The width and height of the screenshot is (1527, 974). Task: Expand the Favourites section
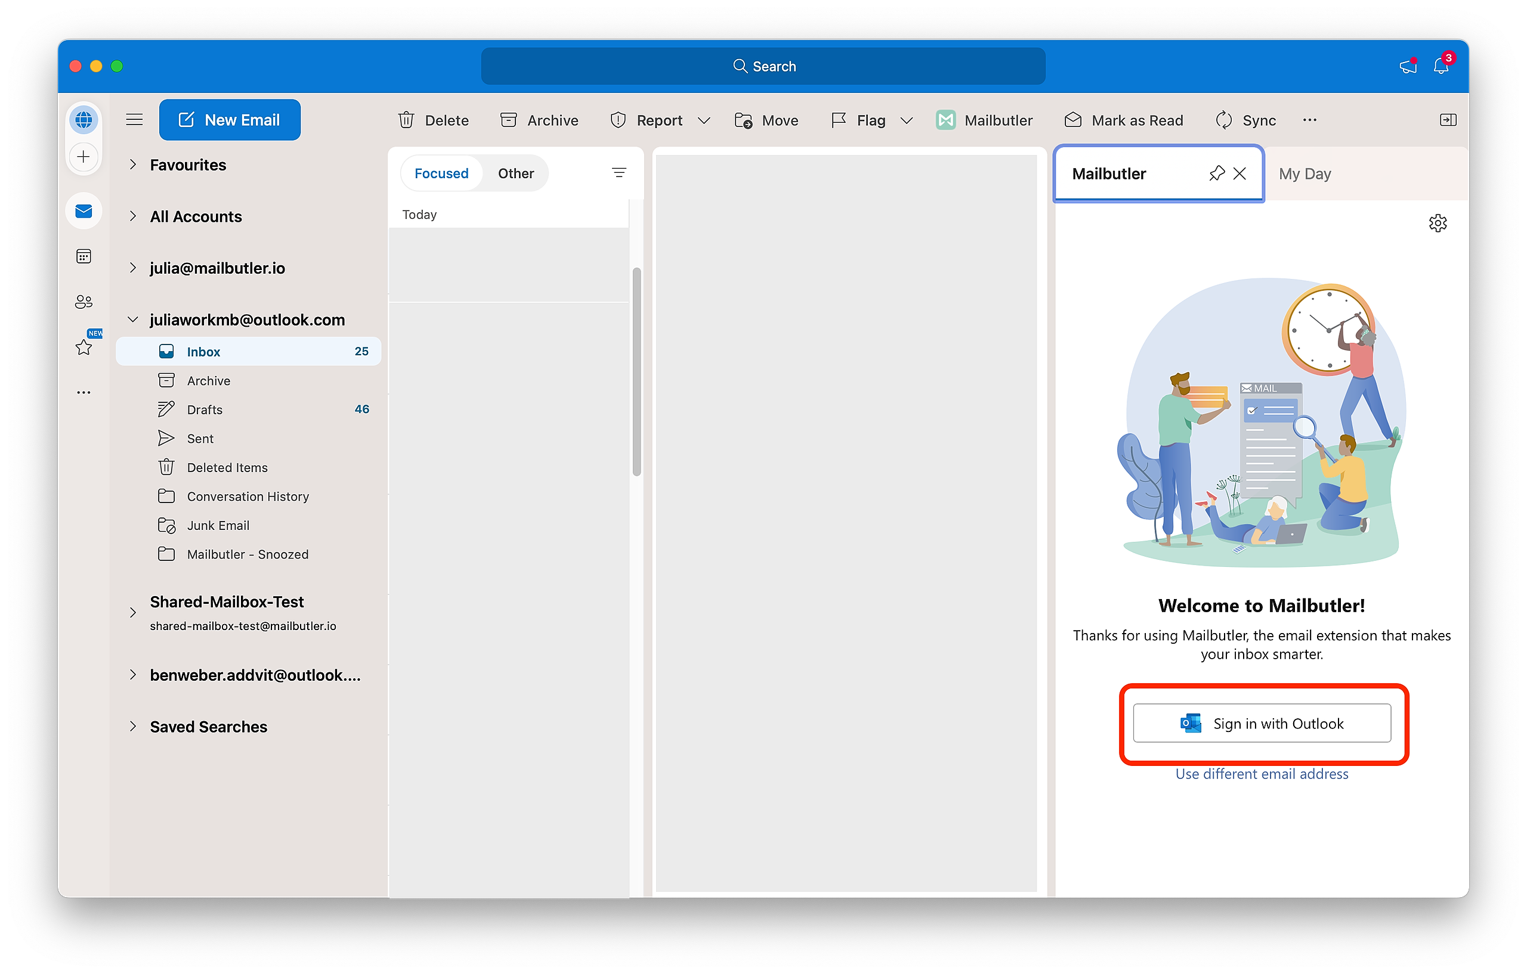[132, 164]
